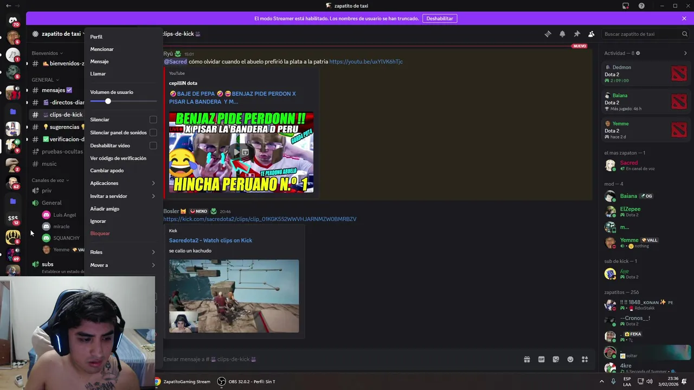
Task: Click the Deshabilitar streamer mode button
Action: [x=440, y=18]
